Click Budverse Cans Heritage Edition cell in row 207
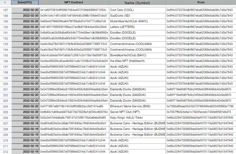Screen dimensions: 236x154 point(137,123)
